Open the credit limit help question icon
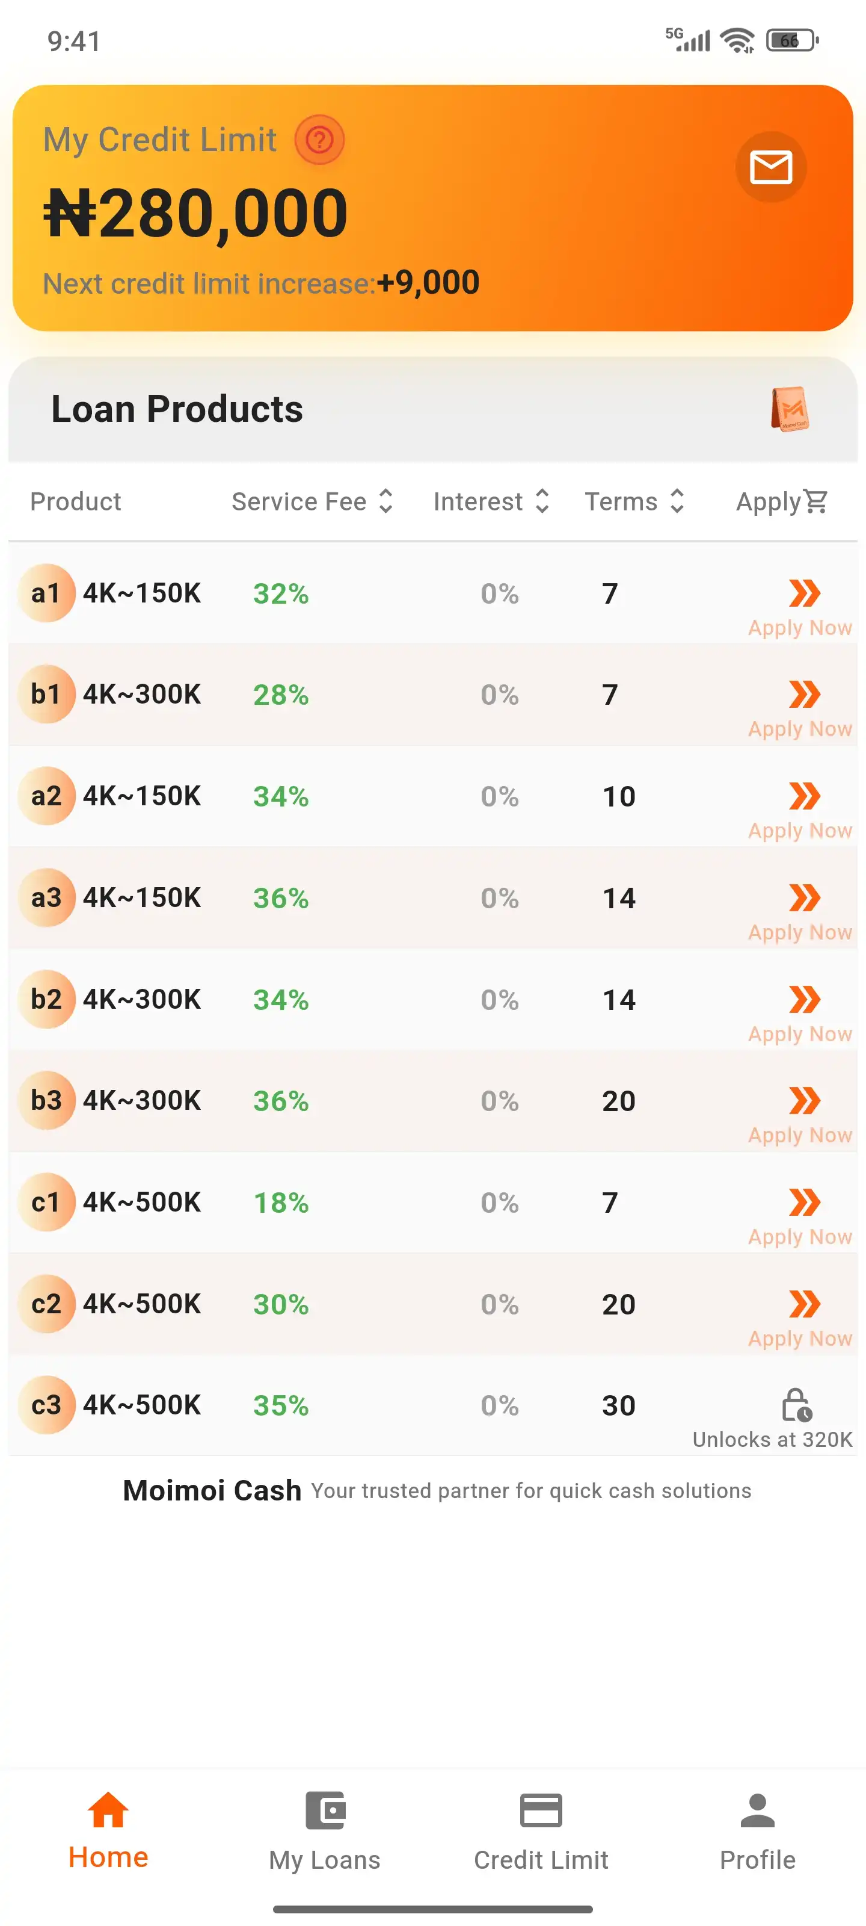 click(319, 140)
